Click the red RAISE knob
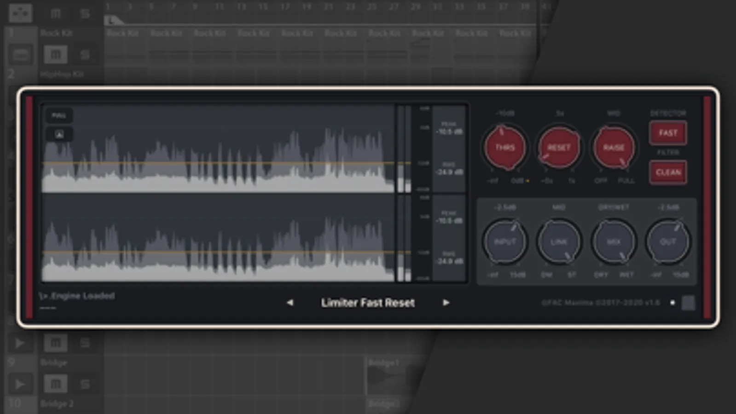This screenshot has width=736, height=414. click(614, 147)
